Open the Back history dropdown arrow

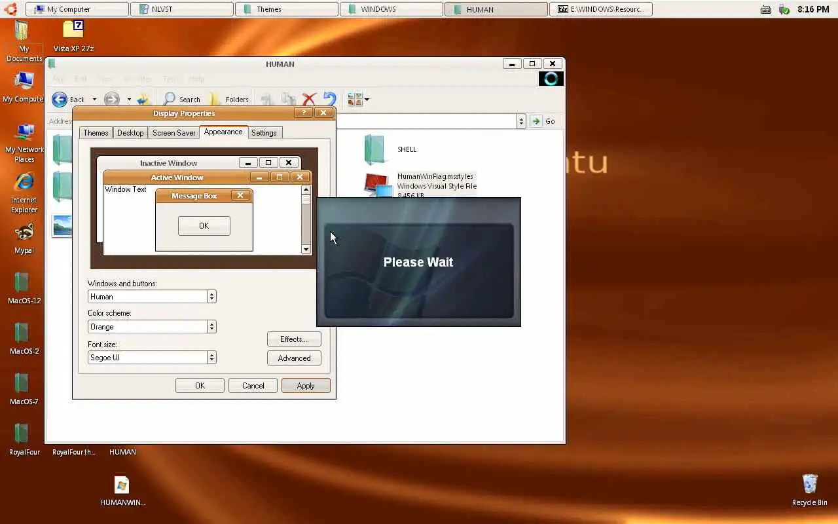tap(94, 100)
